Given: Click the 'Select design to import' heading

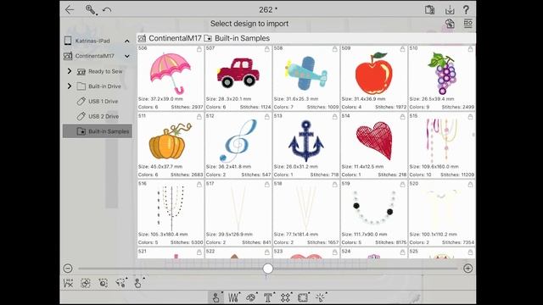Looking at the screenshot, I should coord(249,24).
